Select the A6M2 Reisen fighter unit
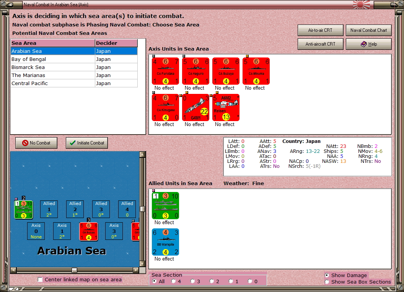Viewport: 404px width, 292px height. pos(226,107)
